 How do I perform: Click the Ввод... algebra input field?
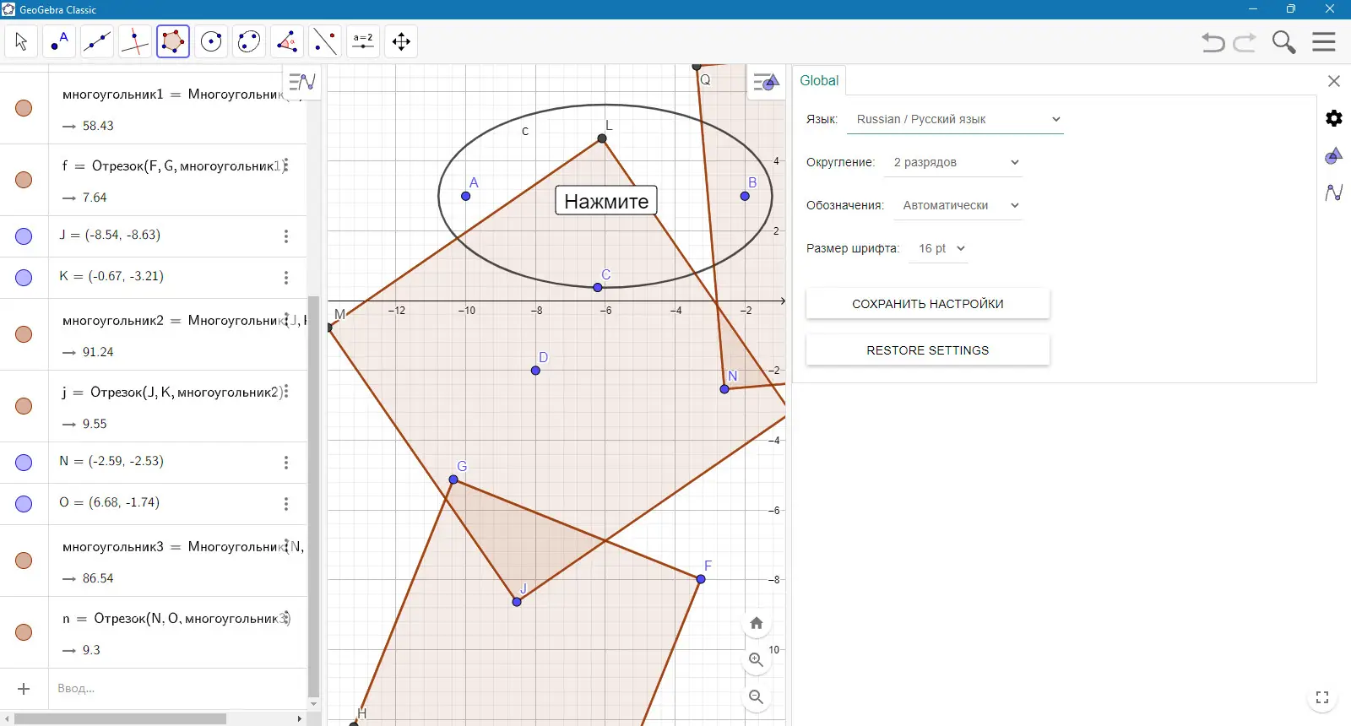pyautogui.click(x=177, y=689)
